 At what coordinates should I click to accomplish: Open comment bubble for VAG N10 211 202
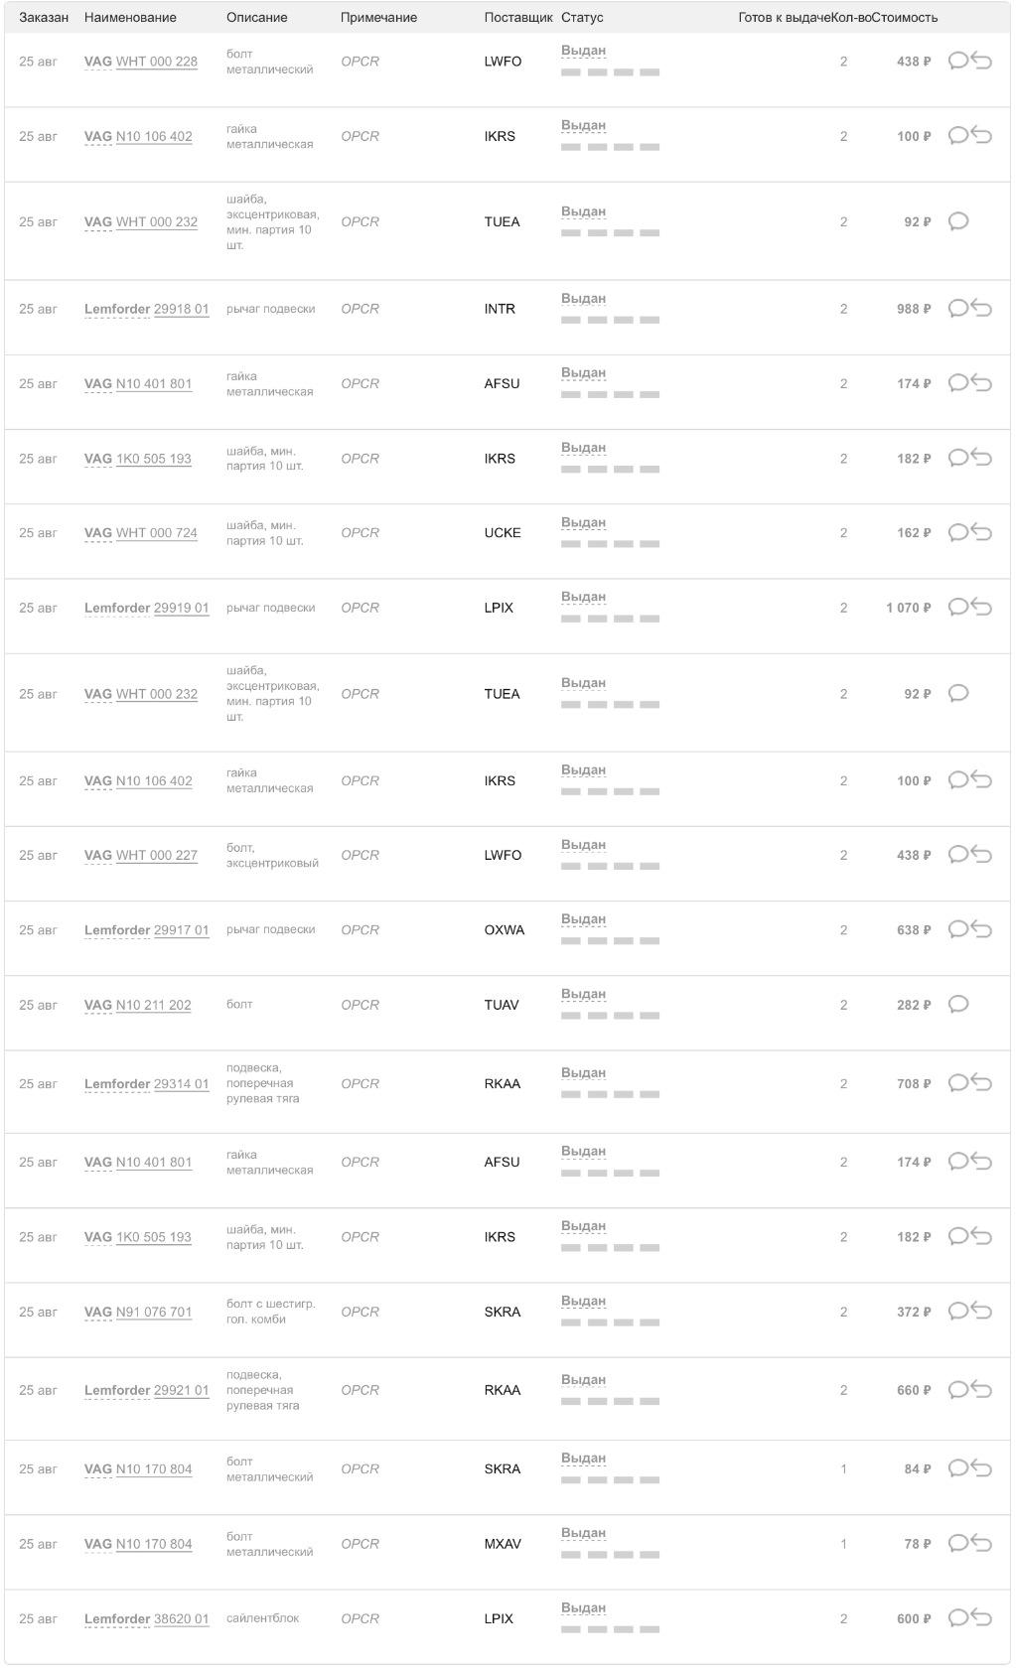957,1005
